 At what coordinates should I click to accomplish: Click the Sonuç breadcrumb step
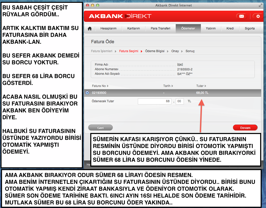point(190,51)
